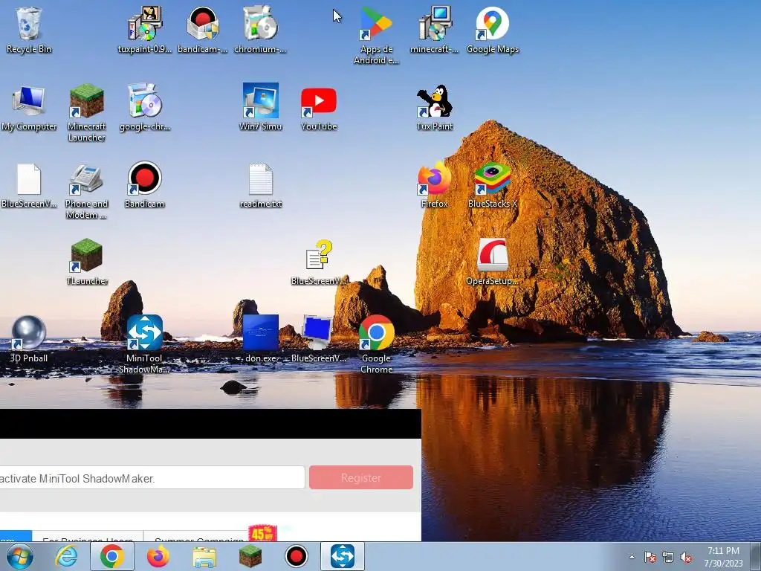Open Apps de Android shortcut
Screen dimensions: 761x571
(x=376, y=35)
